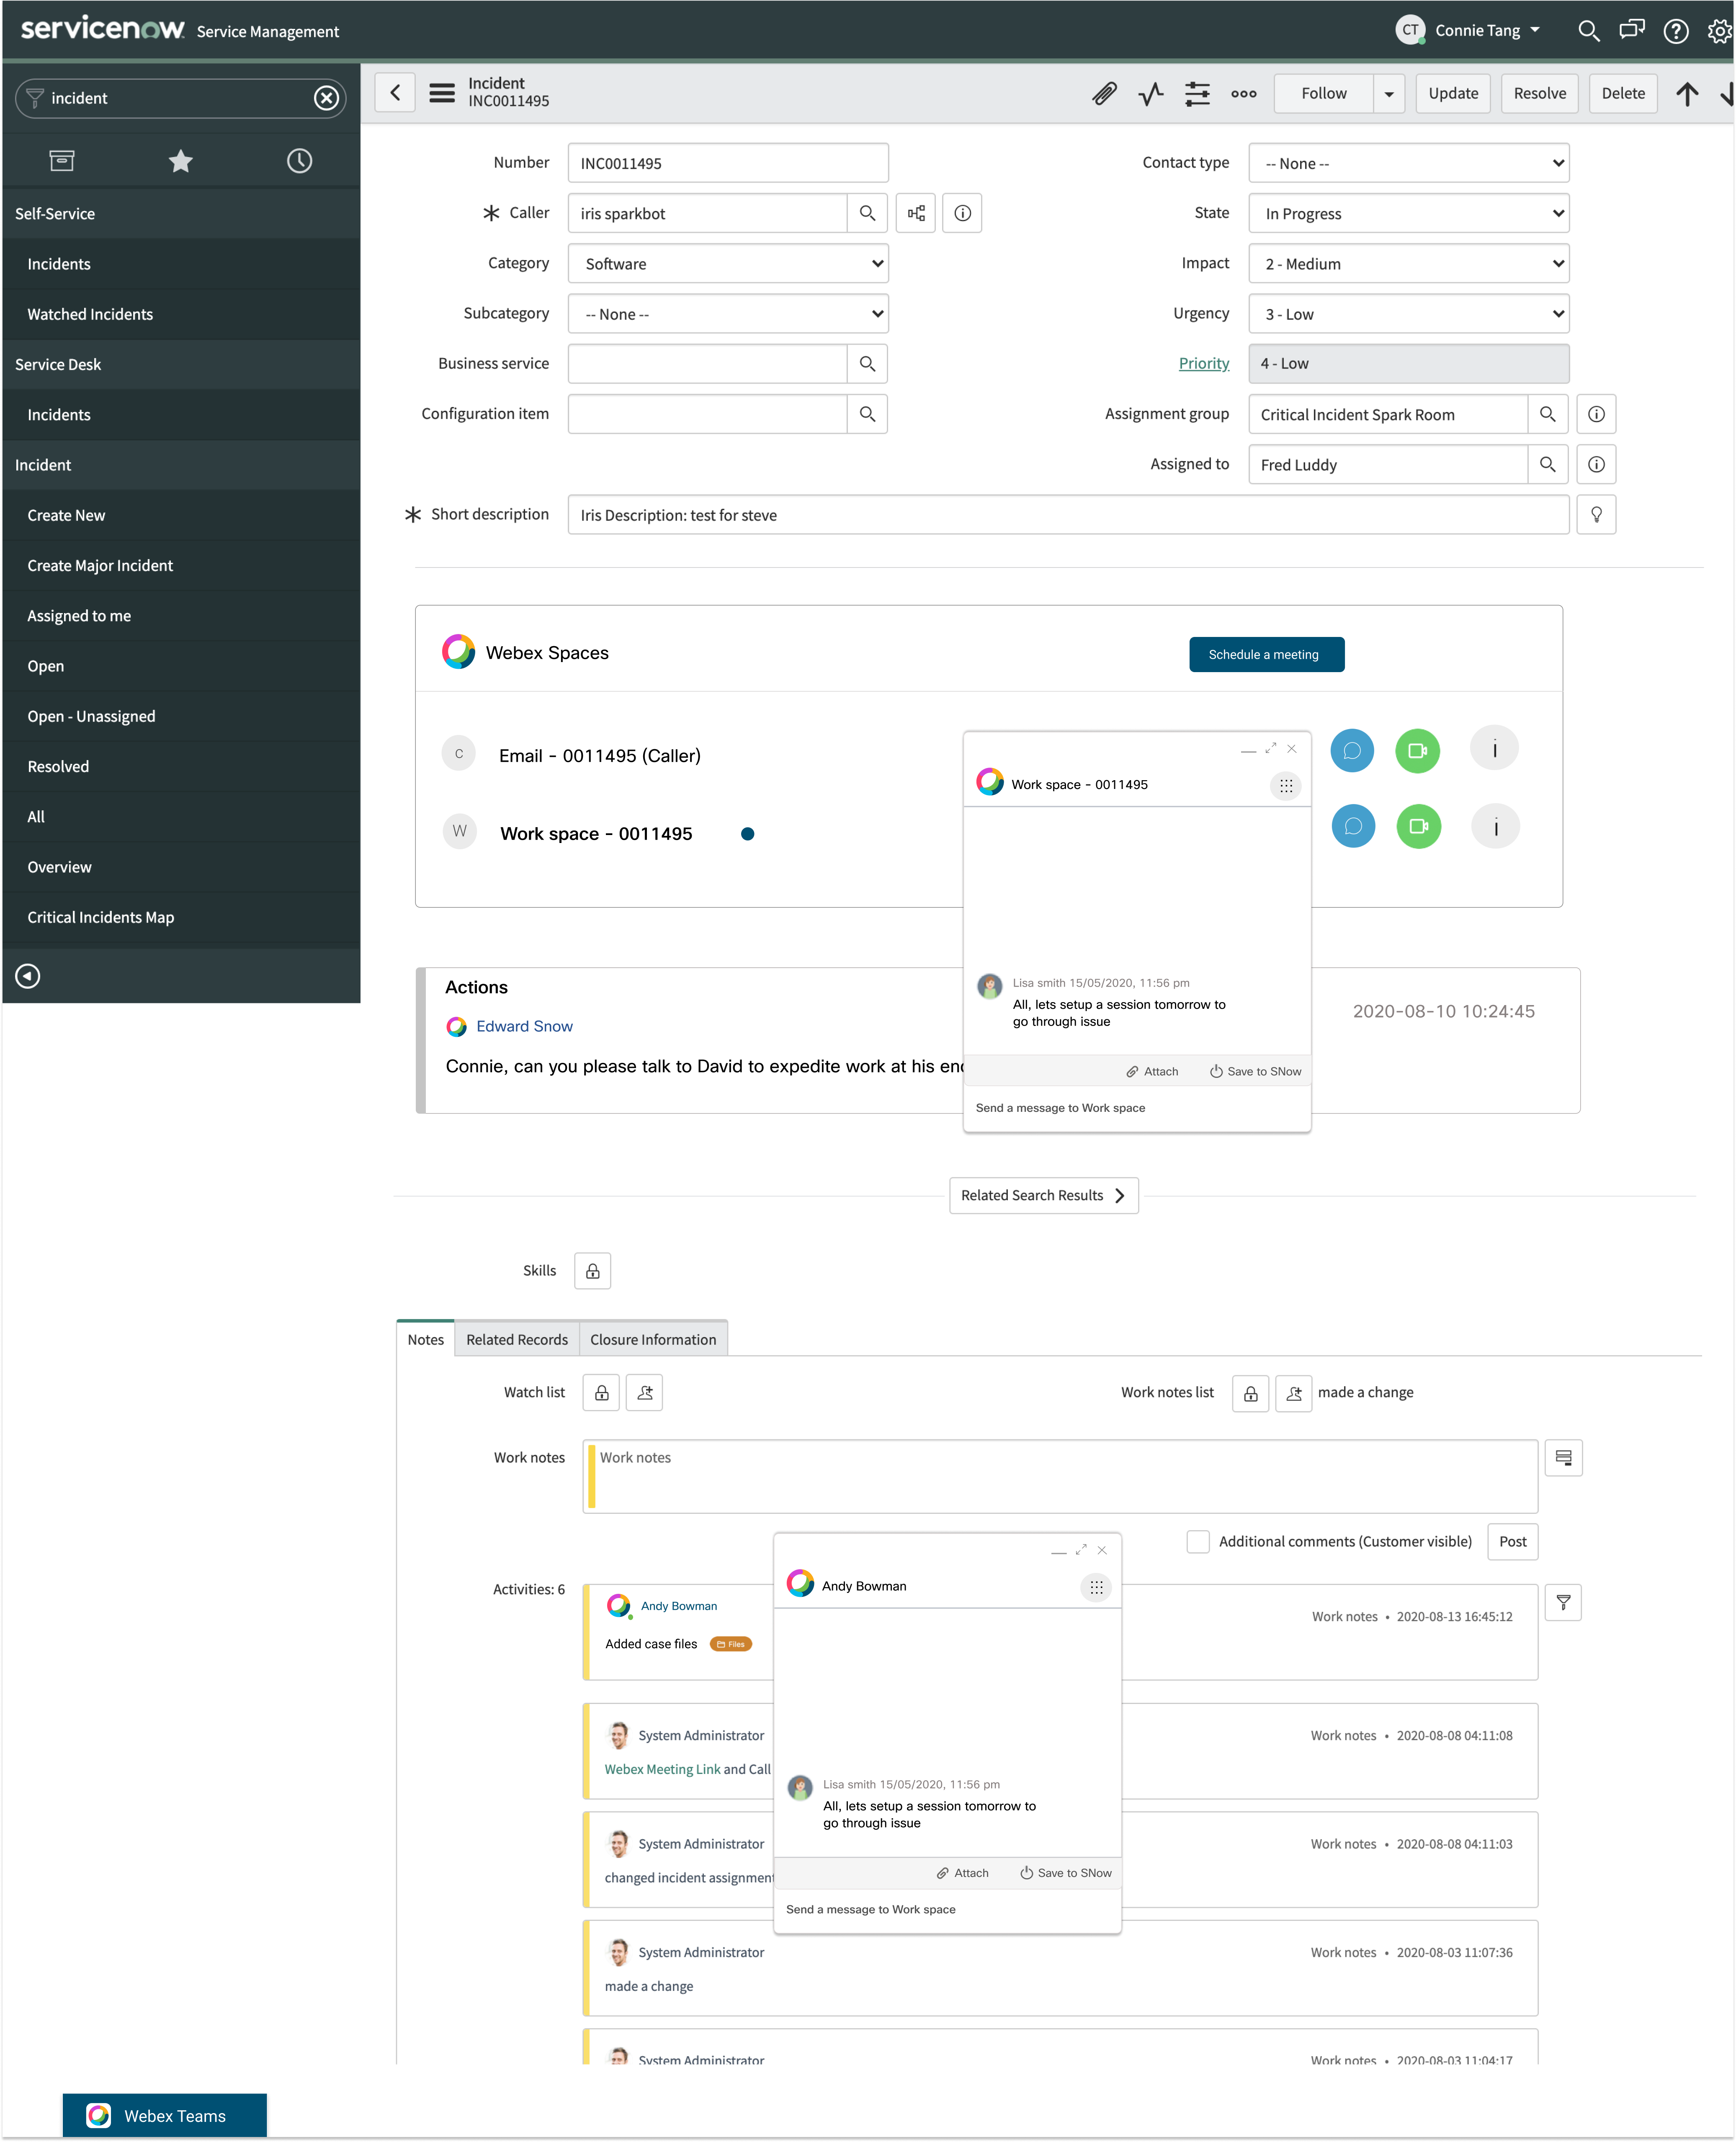Open the Priority field link
1736x2142 pixels.
pos(1203,364)
